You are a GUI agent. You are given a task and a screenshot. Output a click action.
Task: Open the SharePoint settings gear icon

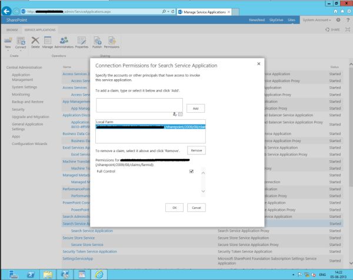pyautogui.click(x=338, y=20)
